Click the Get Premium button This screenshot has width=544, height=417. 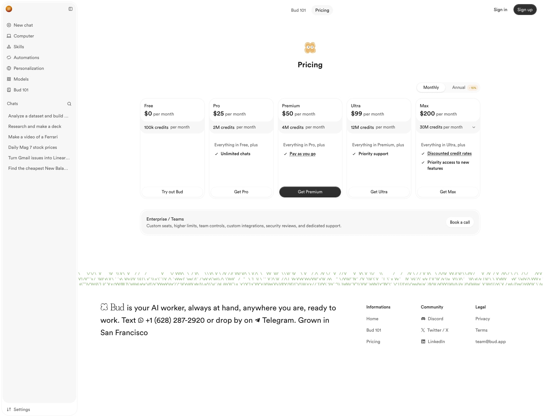(310, 192)
